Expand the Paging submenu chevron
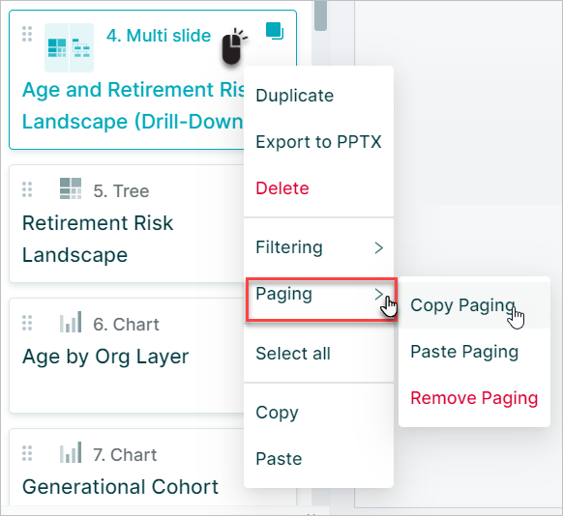Viewport: 563px width, 516px height. [379, 295]
